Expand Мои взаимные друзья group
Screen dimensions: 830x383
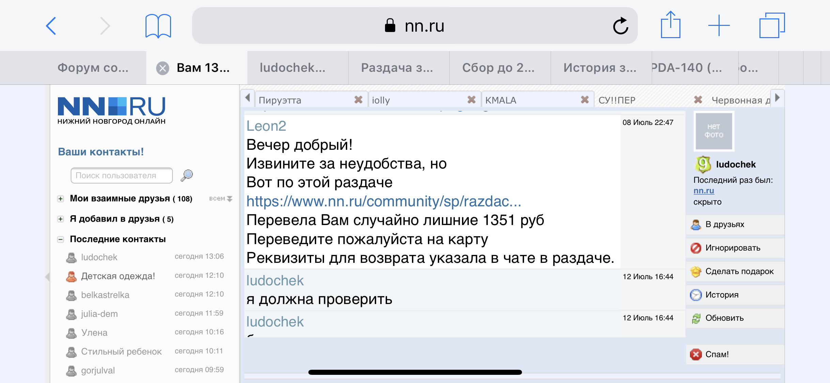pos(60,199)
